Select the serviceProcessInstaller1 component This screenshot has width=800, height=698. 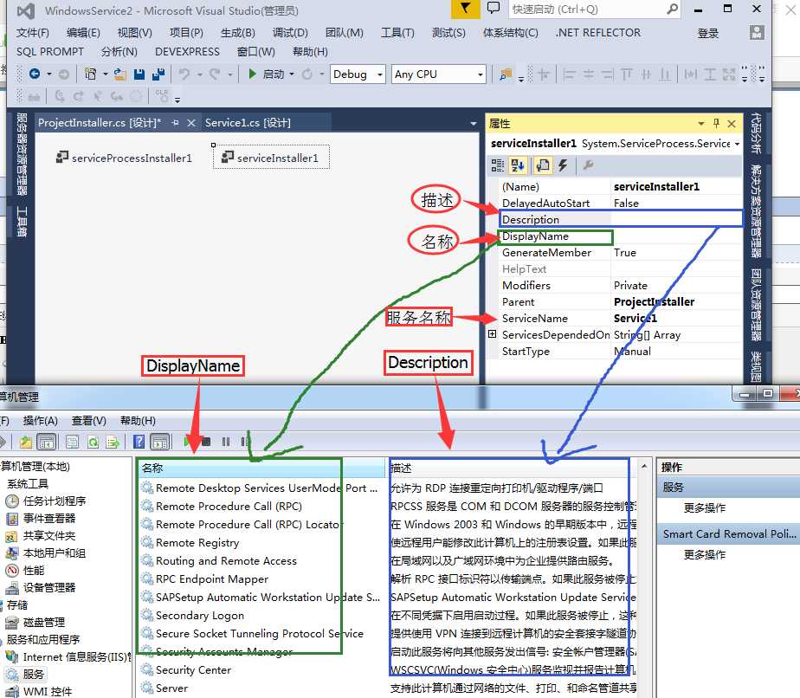(124, 158)
